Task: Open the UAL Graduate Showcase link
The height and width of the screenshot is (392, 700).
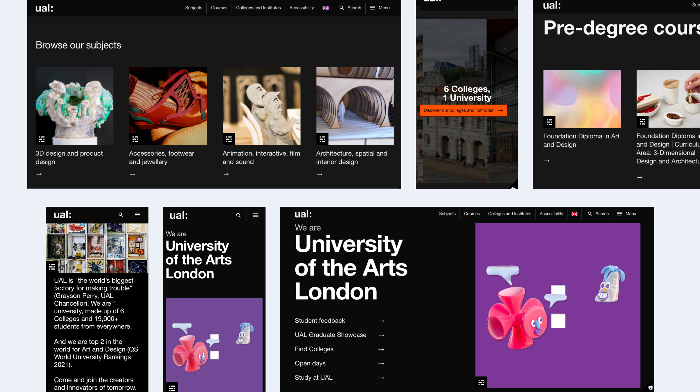Action: tap(330, 335)
